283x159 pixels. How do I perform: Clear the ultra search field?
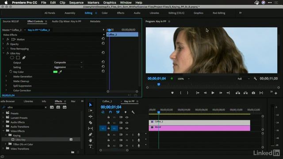tap(46, 107)
